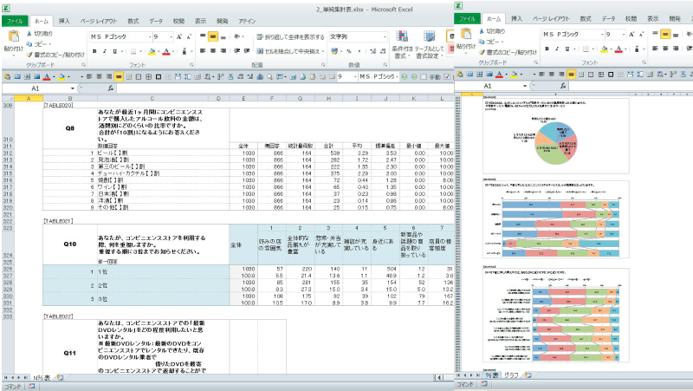Toggle Bold in the left window ribbon

pos(94,51)
